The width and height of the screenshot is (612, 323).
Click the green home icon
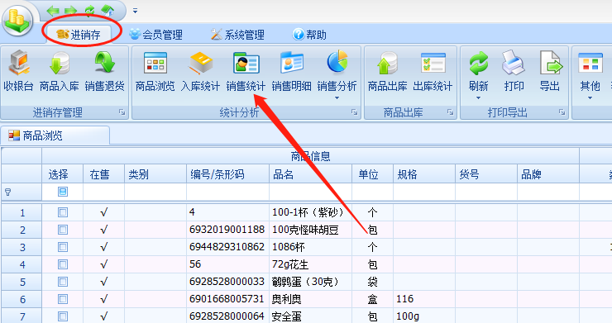[x=108, y=11]
